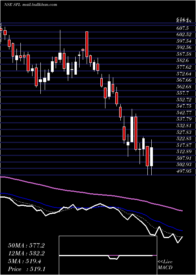Image resolution: width=196 pixels, height=275 pixels.
Task: Click the 602.52 price axis label
Action: click(184, 35)
